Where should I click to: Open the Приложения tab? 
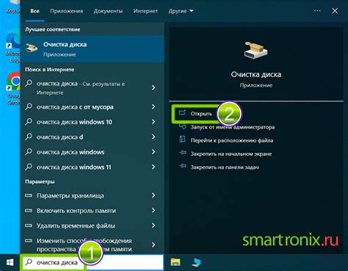(67, 11)
